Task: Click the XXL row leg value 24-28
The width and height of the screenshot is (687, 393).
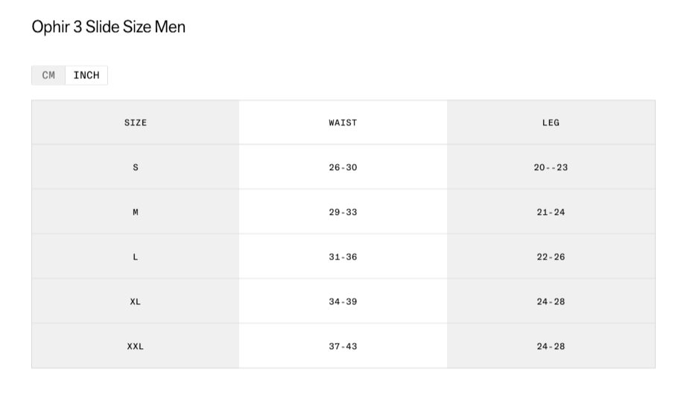Action: 551,346
